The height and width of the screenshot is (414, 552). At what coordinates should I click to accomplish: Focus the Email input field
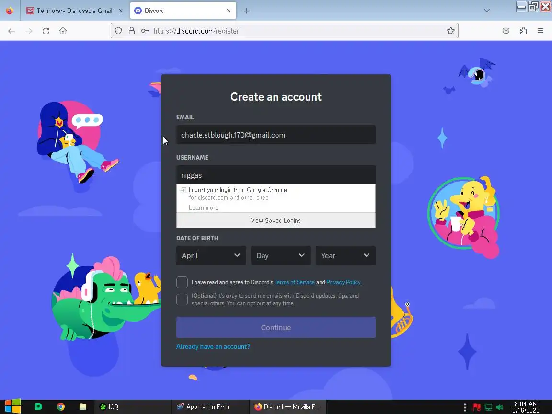point(276,135)
